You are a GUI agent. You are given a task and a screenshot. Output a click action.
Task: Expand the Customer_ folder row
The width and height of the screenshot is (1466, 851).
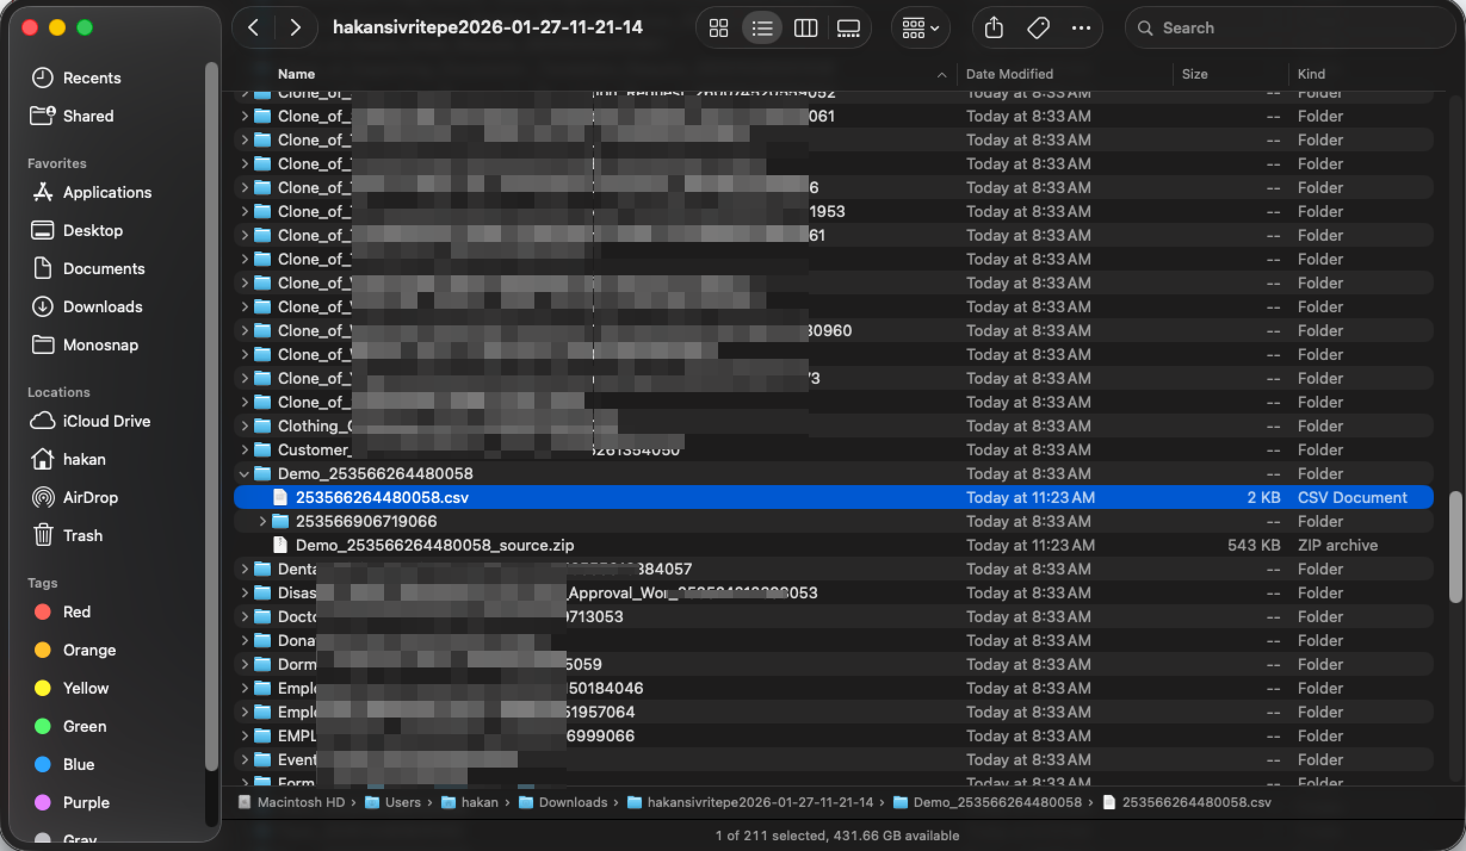coord(244,450)
